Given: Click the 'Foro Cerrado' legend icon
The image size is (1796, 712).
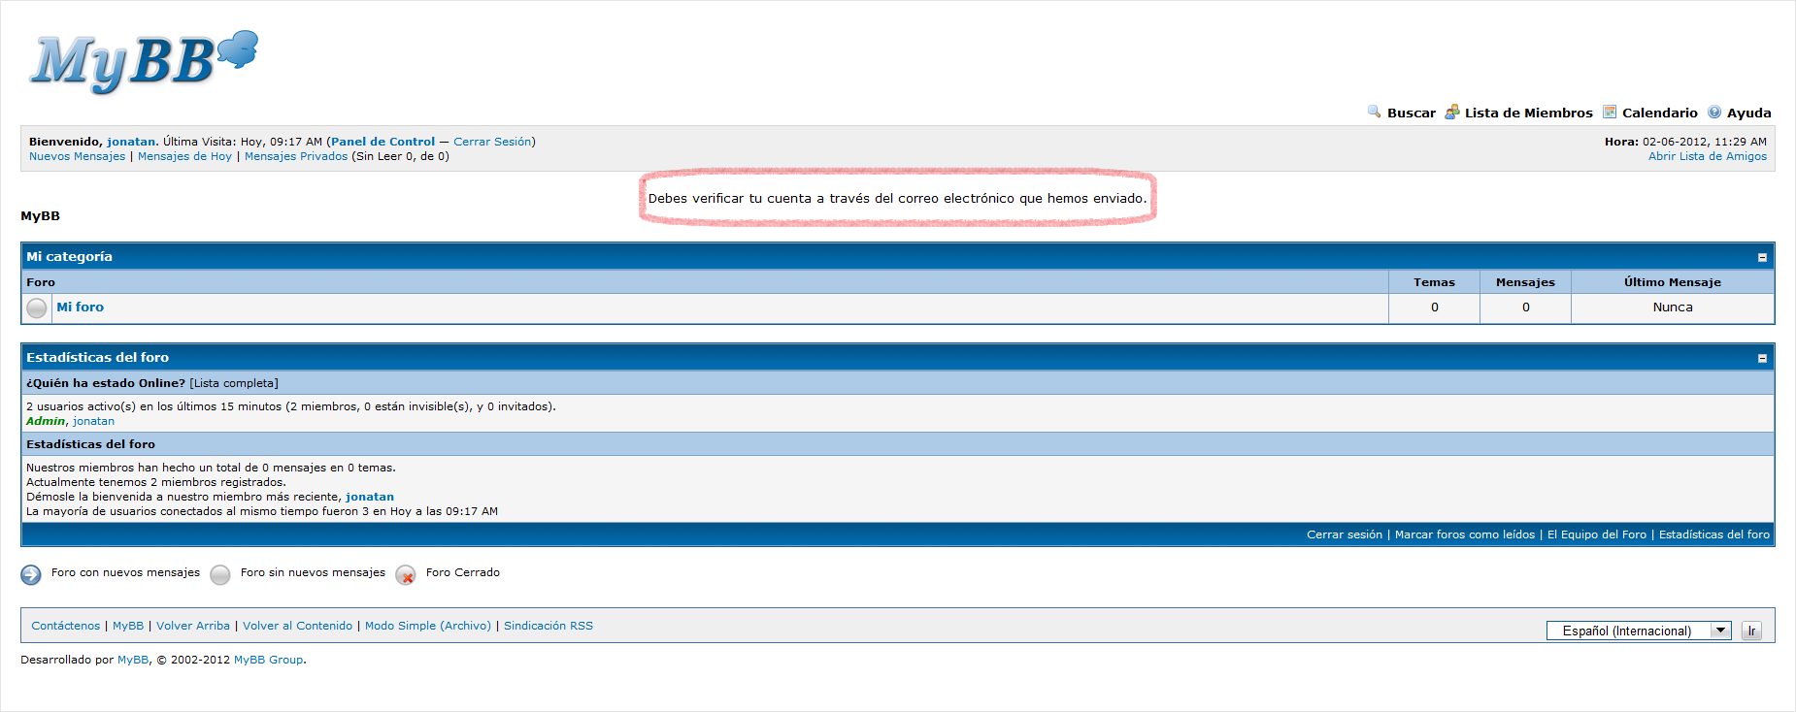Looking at the screenshot, I should pos(406,575).
